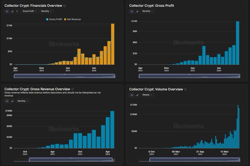Click Apr 2026 label in Gross Revenue Overview
Screen dimensions: 250x166
pos(108,153)
